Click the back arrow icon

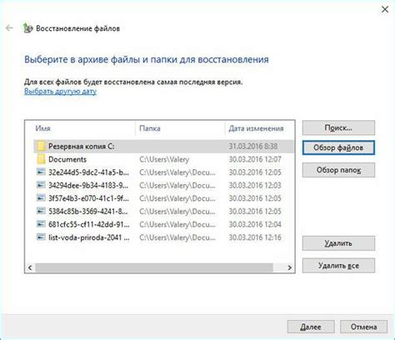[9, 28]
